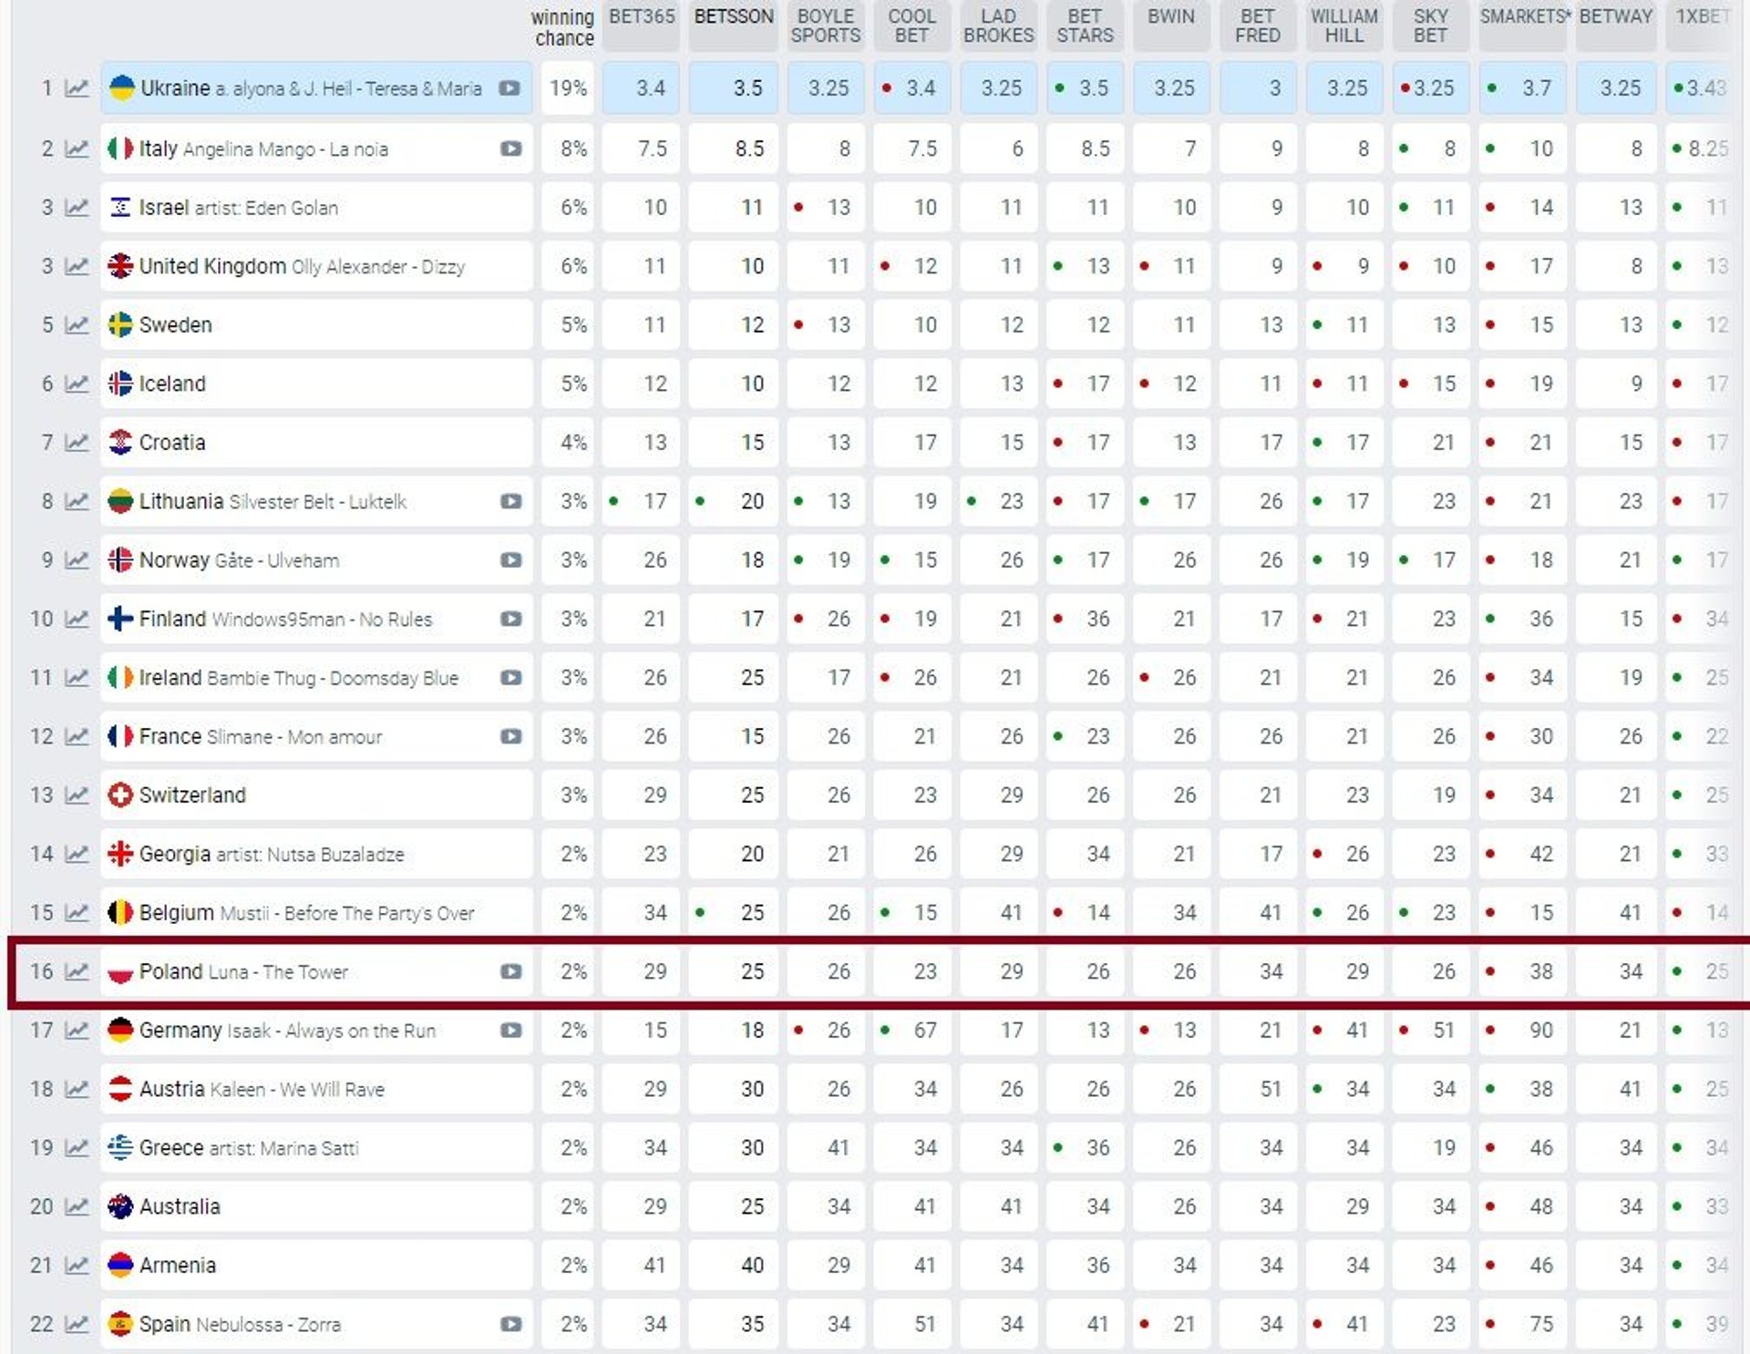Open the COOL BET column header

click(x=911, y=26)
